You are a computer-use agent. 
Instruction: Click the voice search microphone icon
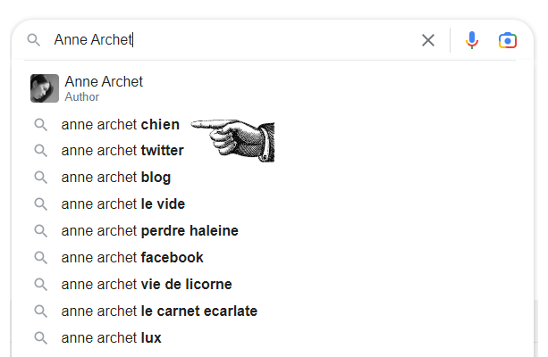coord(472,40)
